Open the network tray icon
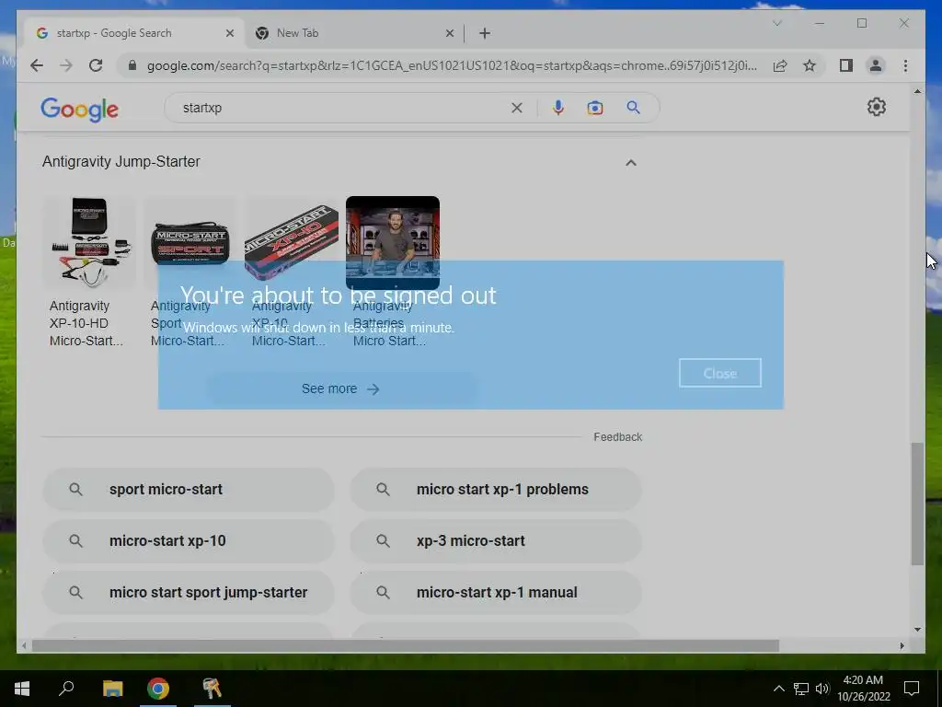942x707 pixels. tap(801, 689)
